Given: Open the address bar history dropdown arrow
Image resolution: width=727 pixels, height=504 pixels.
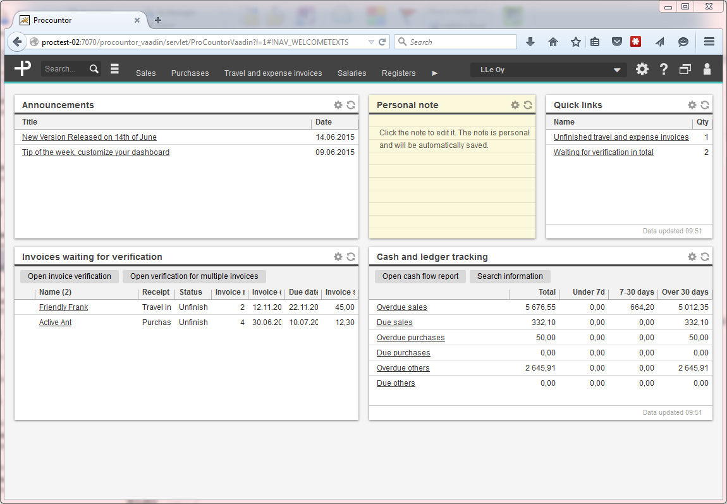Looking at the screenshot, I should pos(371,42).
